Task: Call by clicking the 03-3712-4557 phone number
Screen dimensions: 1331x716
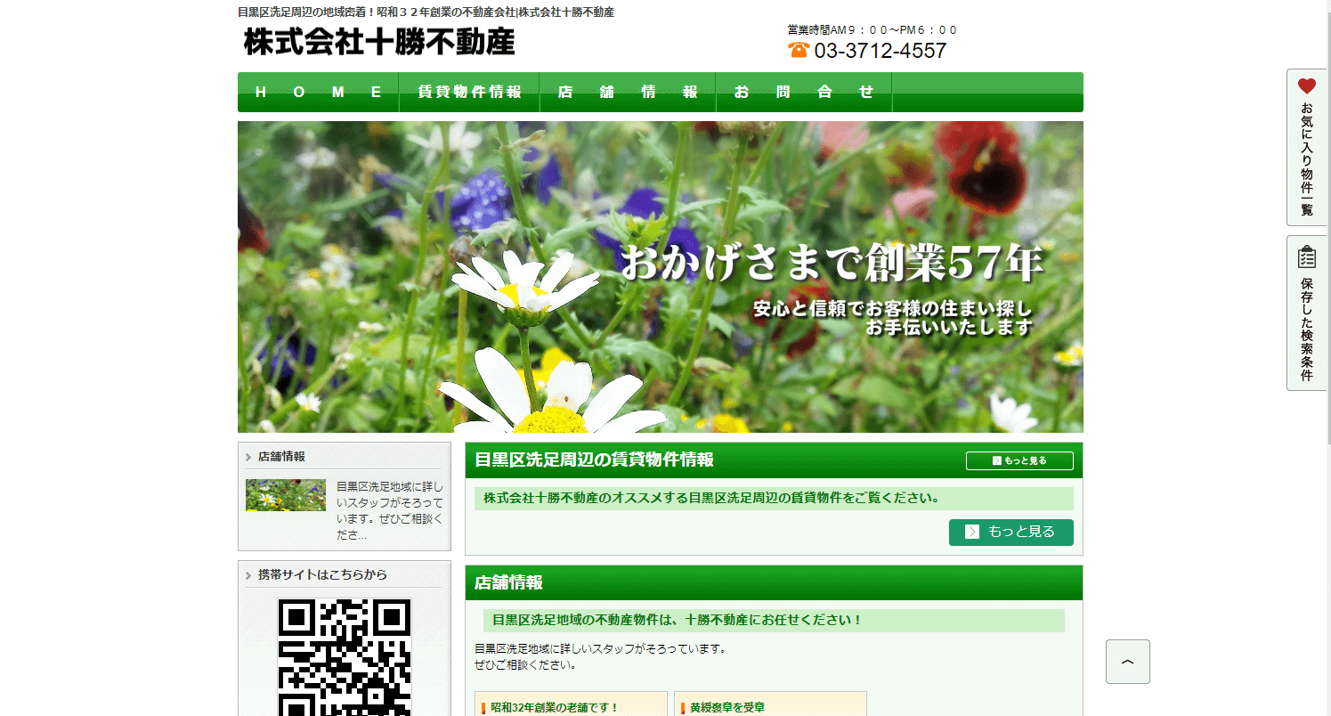Action: pyautogui.click(x=877, y=51)
